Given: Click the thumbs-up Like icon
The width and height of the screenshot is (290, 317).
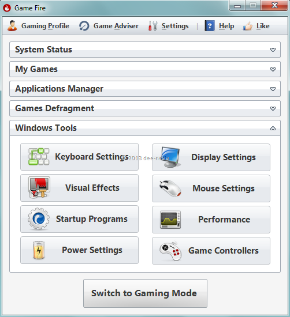Looking at the screenshot, I should tap(248, 26).
